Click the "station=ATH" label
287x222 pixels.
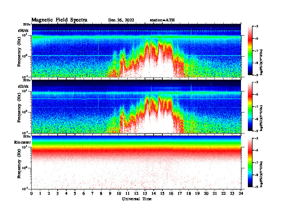click(x=162, y=20)
